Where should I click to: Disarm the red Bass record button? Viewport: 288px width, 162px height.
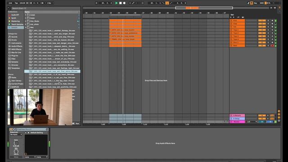click(272, 45)
